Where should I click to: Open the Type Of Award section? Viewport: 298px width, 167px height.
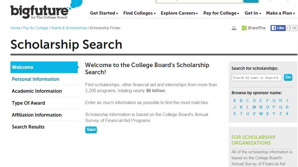tap(28, 103)
